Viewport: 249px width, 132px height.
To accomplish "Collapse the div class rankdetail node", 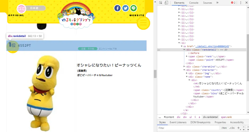I will tap(184, 49).
